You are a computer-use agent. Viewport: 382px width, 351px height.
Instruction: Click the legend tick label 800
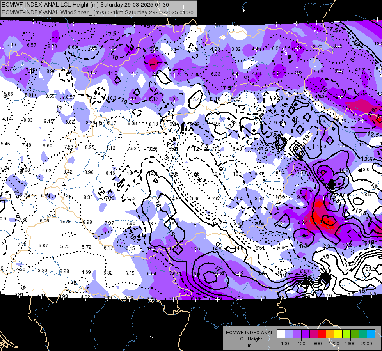(x=318, y=344)
